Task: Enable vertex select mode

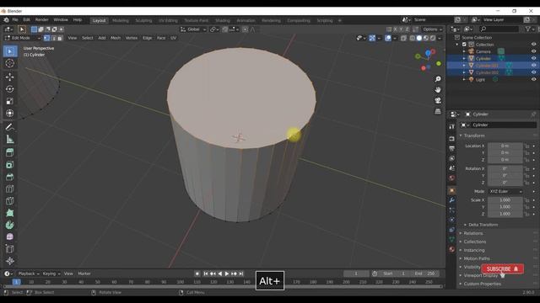Action: (x=47, y=38)
